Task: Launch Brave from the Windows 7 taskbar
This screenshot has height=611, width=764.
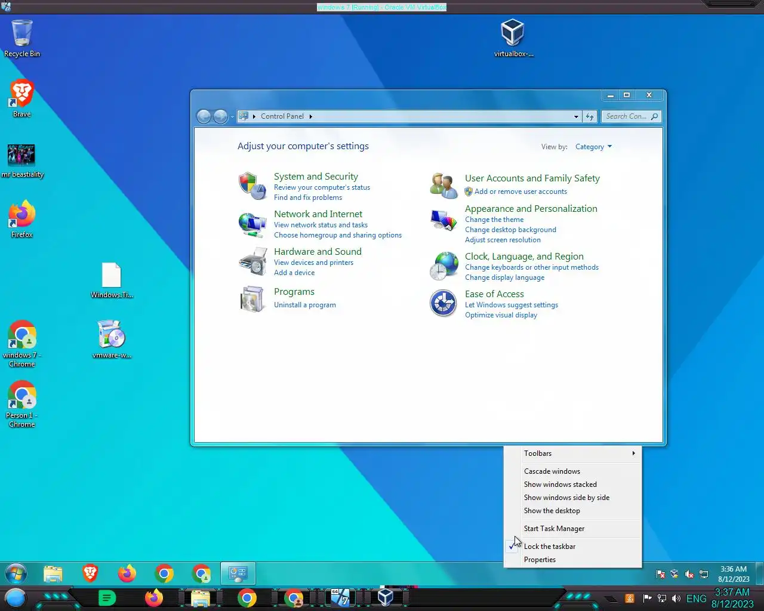Action: [x=90, y=574]
